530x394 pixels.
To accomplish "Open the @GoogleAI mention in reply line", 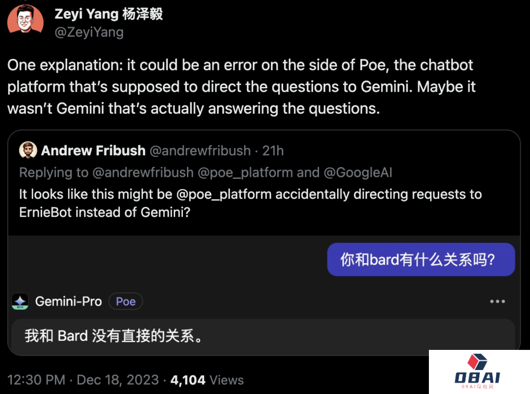I will tap(358, 172).
